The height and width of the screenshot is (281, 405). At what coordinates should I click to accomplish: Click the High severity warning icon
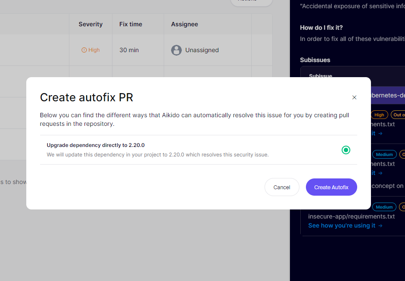pyautogui.click(x=84, y=50)
